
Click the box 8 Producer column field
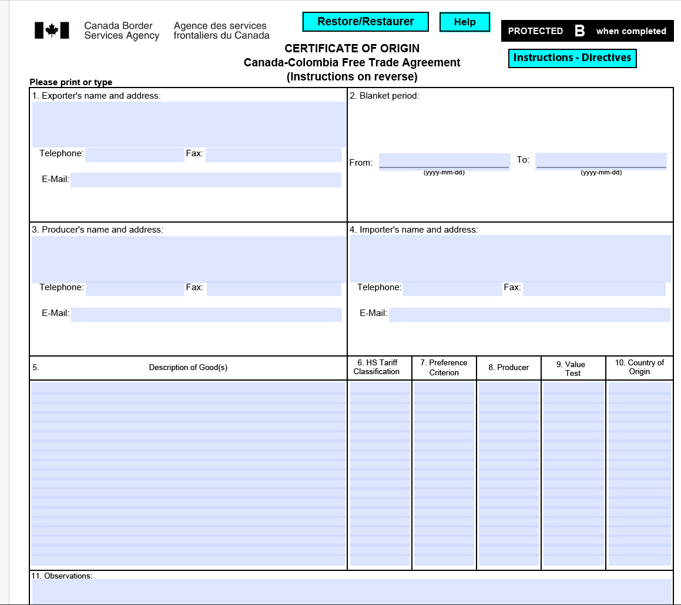[x=509, y=474]
